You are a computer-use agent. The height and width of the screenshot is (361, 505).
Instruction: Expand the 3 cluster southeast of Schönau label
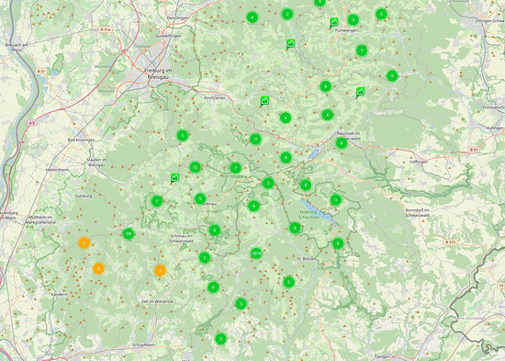[205, 257]
